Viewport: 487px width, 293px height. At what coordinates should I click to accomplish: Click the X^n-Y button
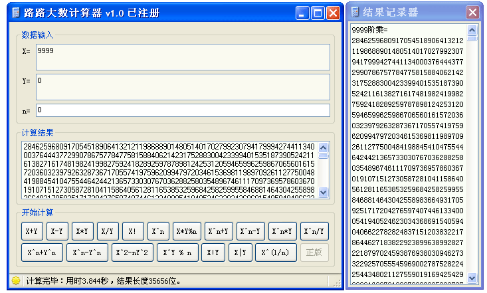click(x=250, y=231)
